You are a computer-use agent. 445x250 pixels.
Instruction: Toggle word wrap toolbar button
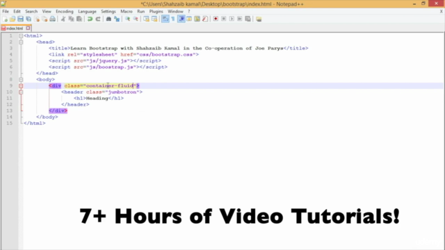165,19
